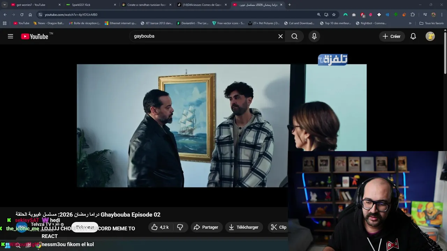447x251 pixels.
Task: Go to the YouTube home logo
Action: tap(35, 36)
